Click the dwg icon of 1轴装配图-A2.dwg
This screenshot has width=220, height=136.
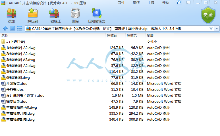click(x=3, y=48)
